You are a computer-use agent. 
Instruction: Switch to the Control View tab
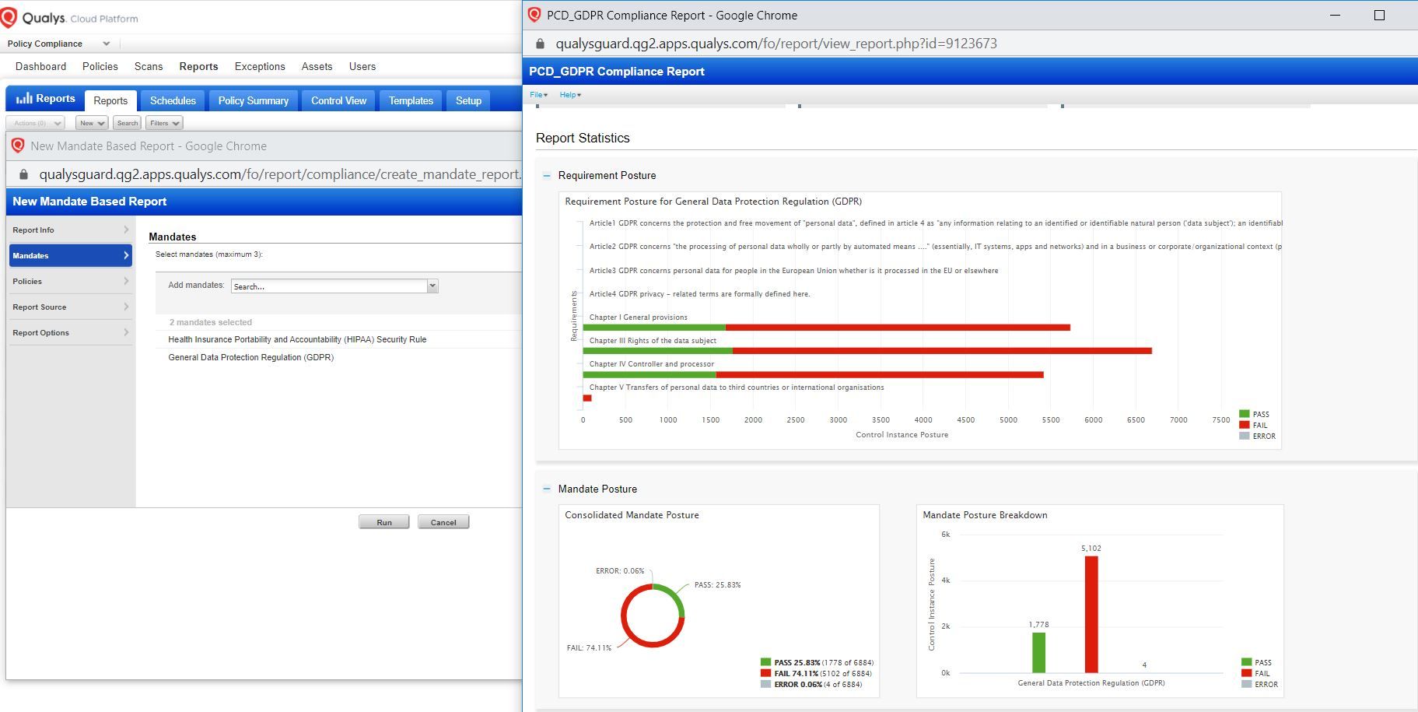pyautogui.click(x=338, y=100)
